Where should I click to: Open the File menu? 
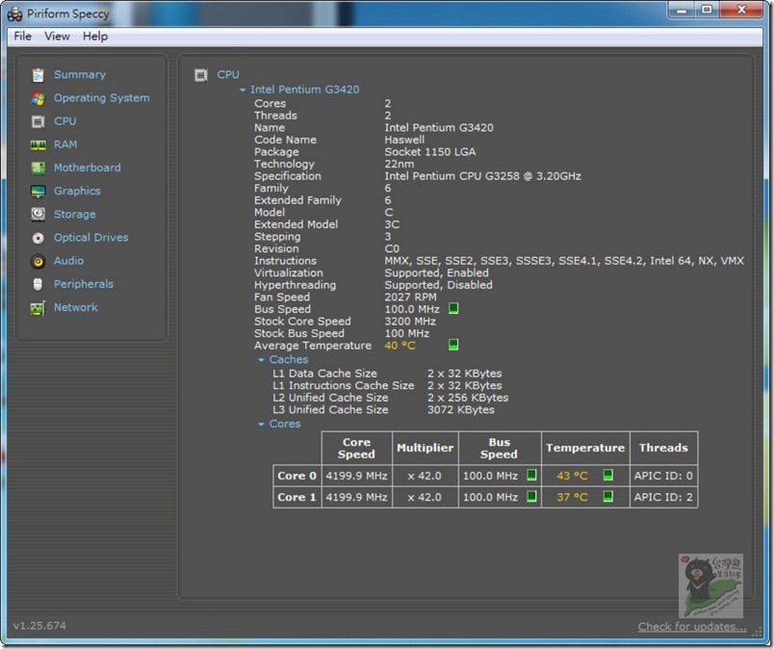[x=22, y=36]
